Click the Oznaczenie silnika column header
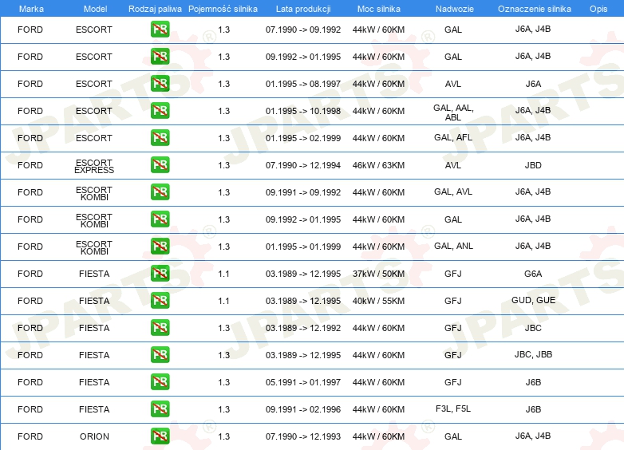 (535, 9)
